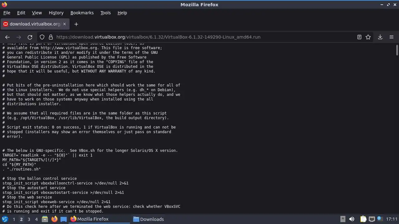Click the line starting 'TARGET=`readlink -e'
Image resolution: width=399 pixels, height=224 pixels.
(47, 155)
